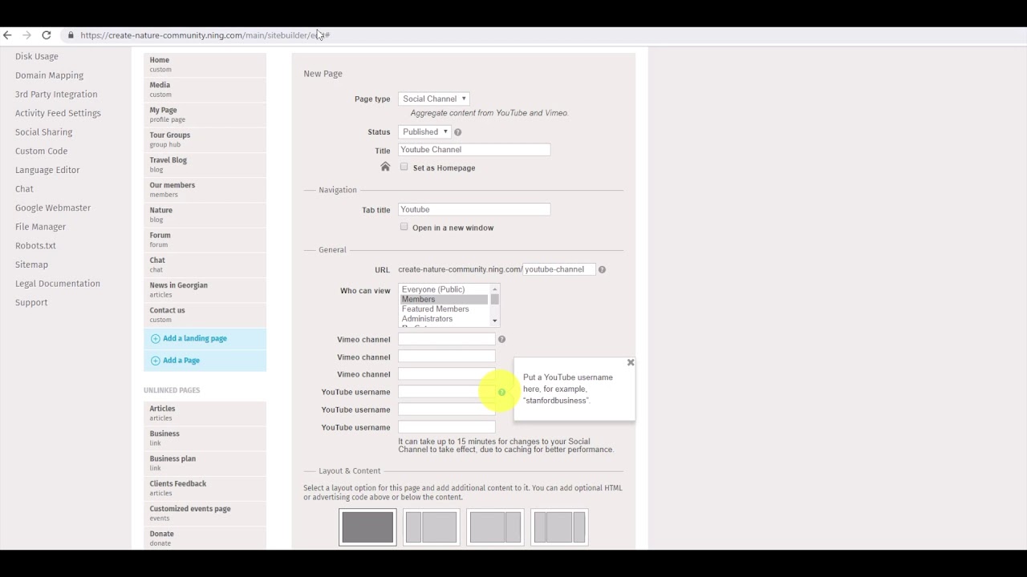The image size is (1027, 577).
Task: Open Chat settings in left sidebar
Action: tap(24, 189)
